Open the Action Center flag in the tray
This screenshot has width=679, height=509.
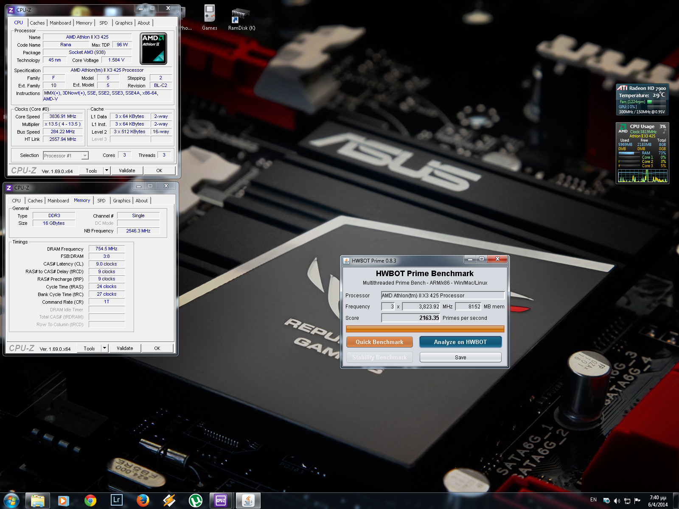pyautogui.click(x=637, y=501)
